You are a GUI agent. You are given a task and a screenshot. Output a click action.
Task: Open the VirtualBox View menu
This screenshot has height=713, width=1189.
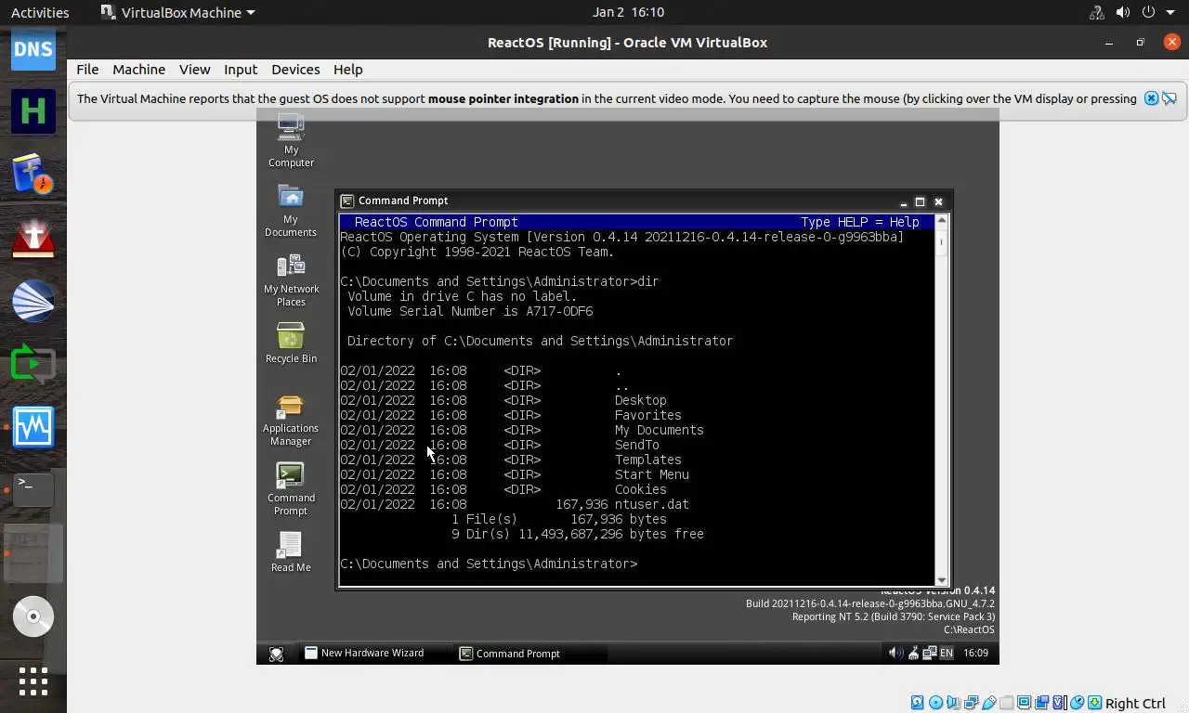[x=194, y=70]
